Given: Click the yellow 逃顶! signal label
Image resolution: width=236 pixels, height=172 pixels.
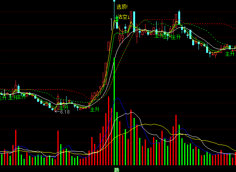Looking at the screenshot, I should point(122,7).
